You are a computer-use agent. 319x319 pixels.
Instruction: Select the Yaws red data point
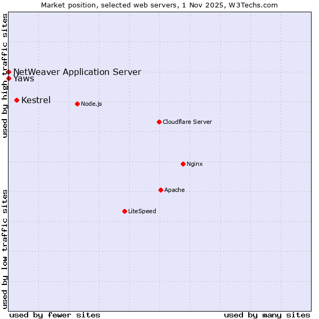[9, 78]
